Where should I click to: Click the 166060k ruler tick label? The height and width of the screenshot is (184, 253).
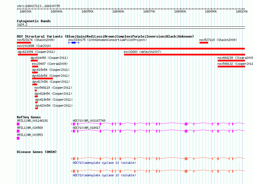119,11
